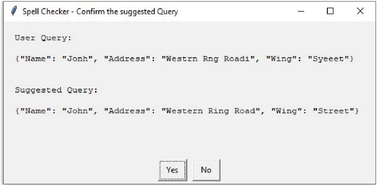The height and width of the screenshot is (186, 378).
Task: Click the "Wing" key in the suggested query
Action: pos(289,111)
